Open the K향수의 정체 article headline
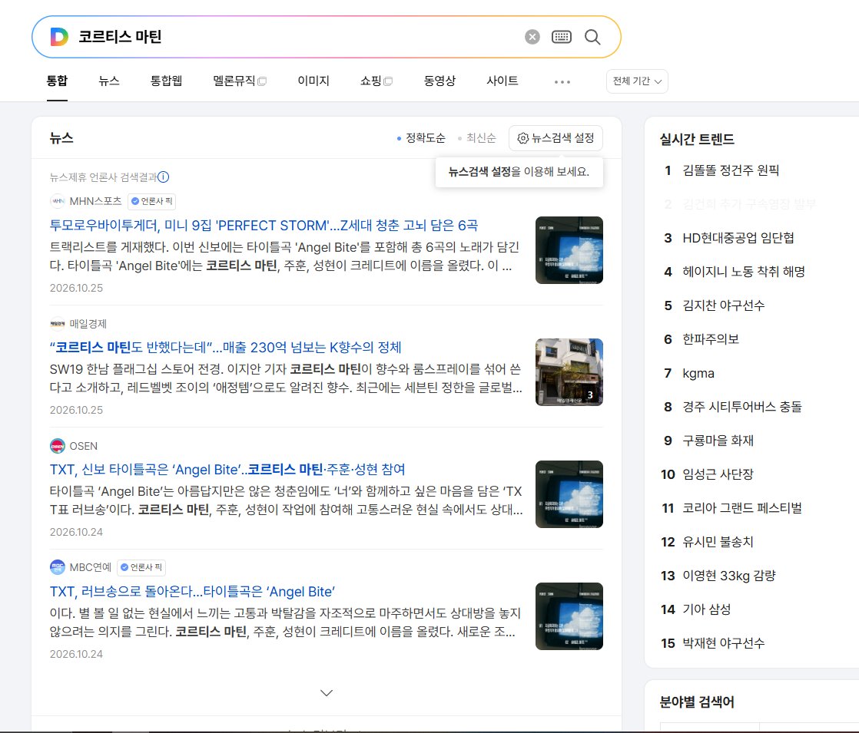 (226, 348)
